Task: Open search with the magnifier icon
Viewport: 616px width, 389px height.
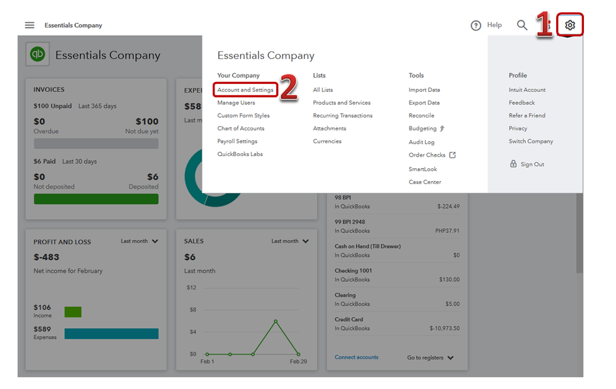Action: 522,25
